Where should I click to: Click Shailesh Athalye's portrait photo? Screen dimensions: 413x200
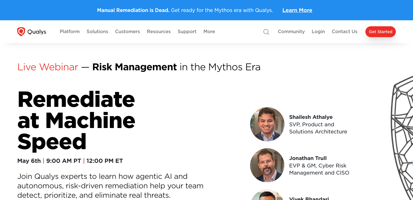pos(267,124)
